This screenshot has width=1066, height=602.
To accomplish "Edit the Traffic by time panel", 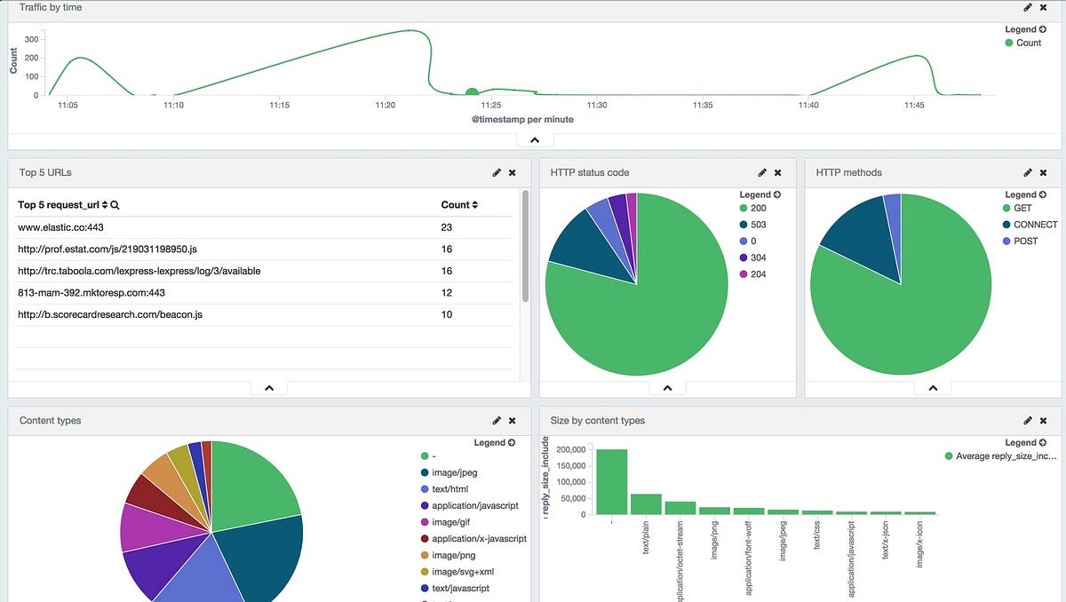I will tap(1028, 7).
